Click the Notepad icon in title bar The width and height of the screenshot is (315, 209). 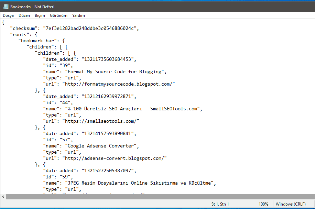[x=6, y=7]
